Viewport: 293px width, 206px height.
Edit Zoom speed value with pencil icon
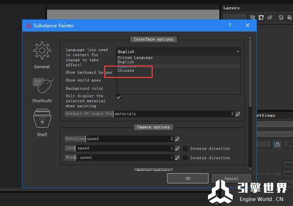(x=177, y=148)
